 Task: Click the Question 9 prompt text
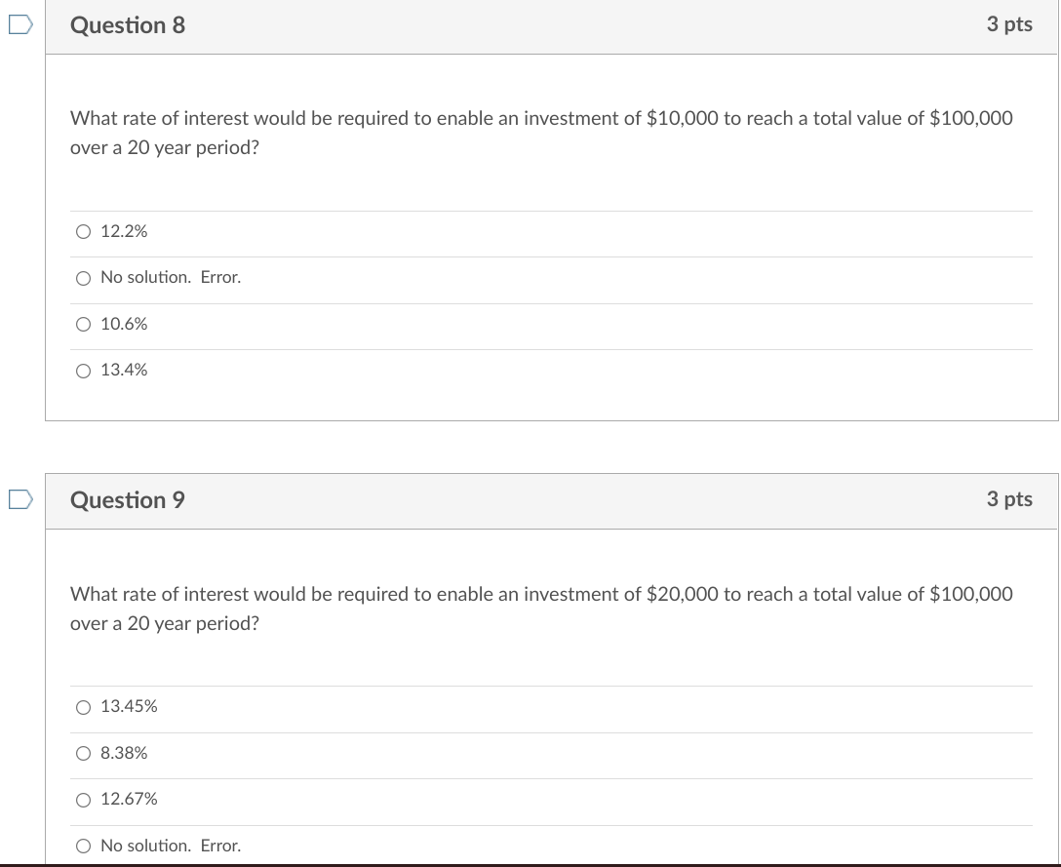pyautogui.click(x=540, y=608)
